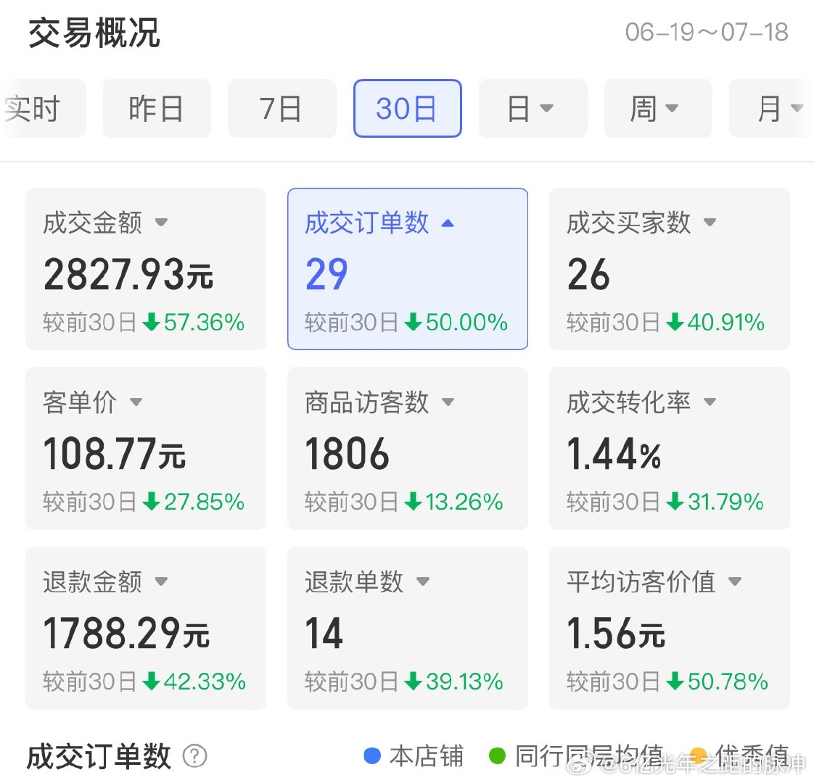Screen dimensions: 814x783
Task: Select the 108.77元 客单价 value
Action: coord(114,454)
